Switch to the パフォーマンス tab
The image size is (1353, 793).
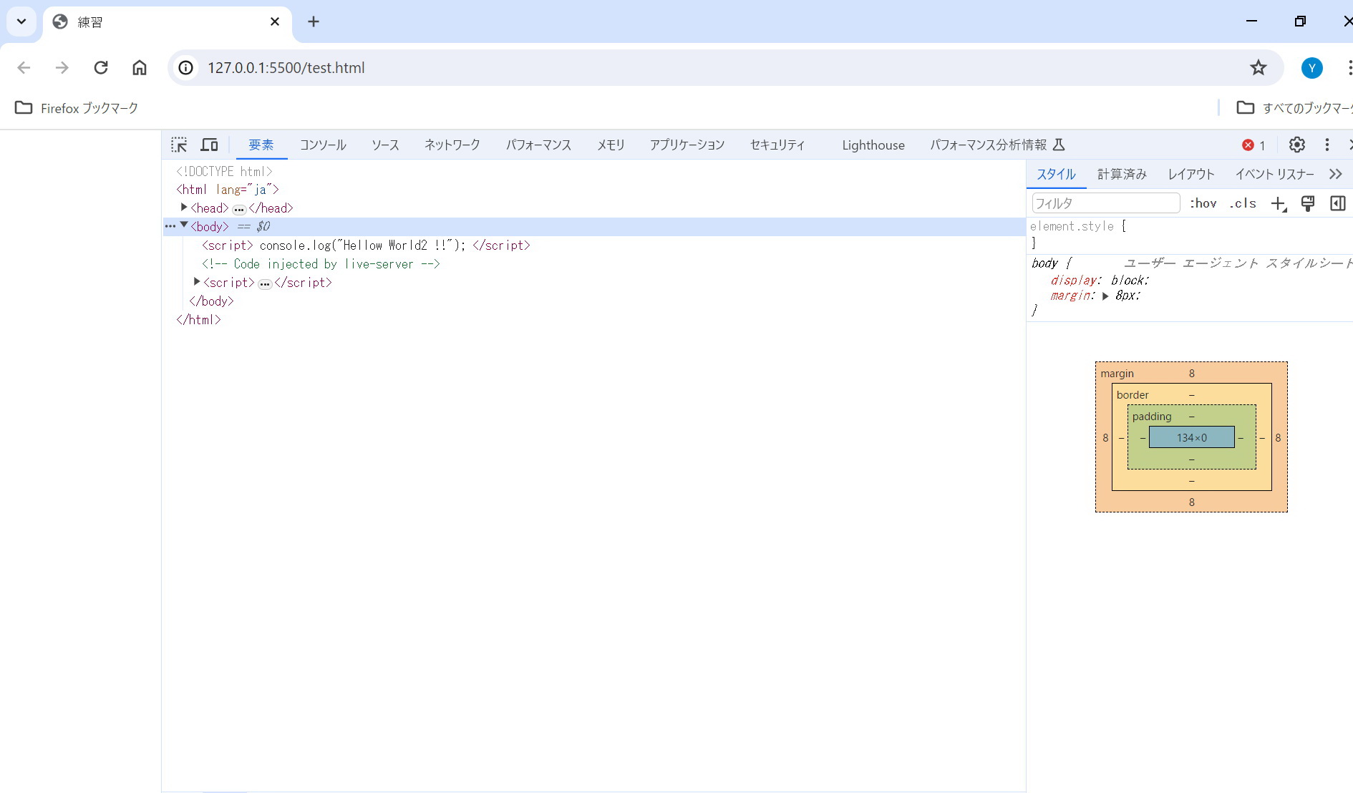(538, 145)
